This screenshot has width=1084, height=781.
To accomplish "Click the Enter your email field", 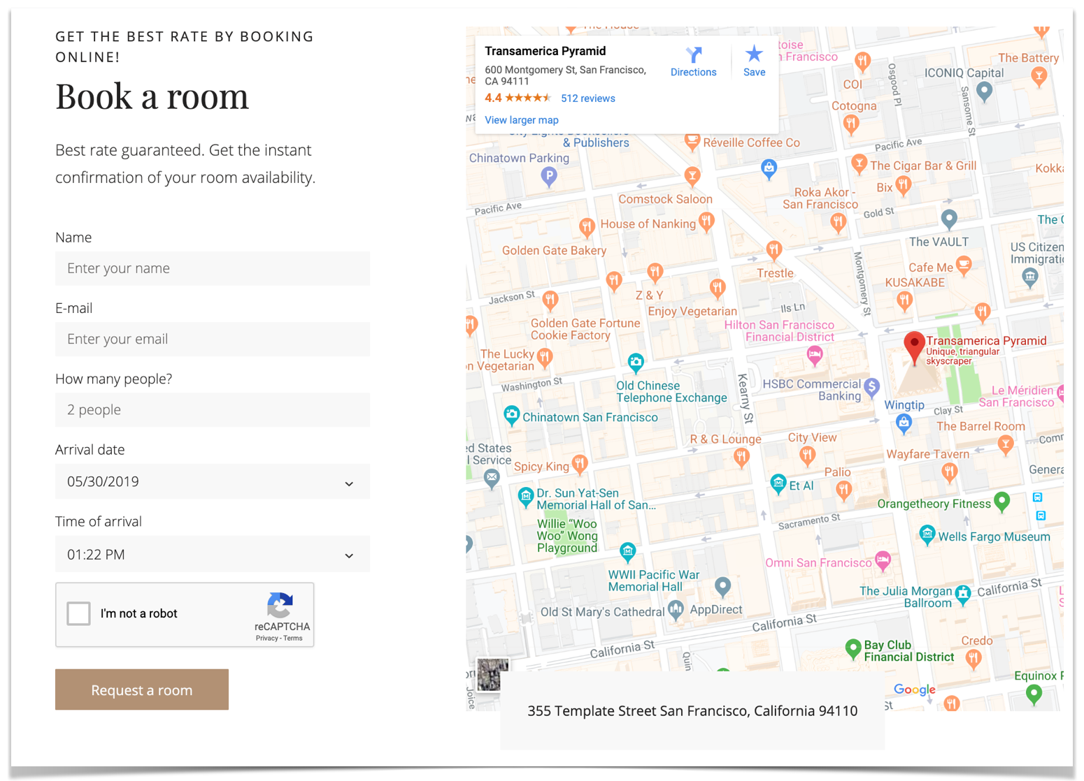I will click(213, 339).
